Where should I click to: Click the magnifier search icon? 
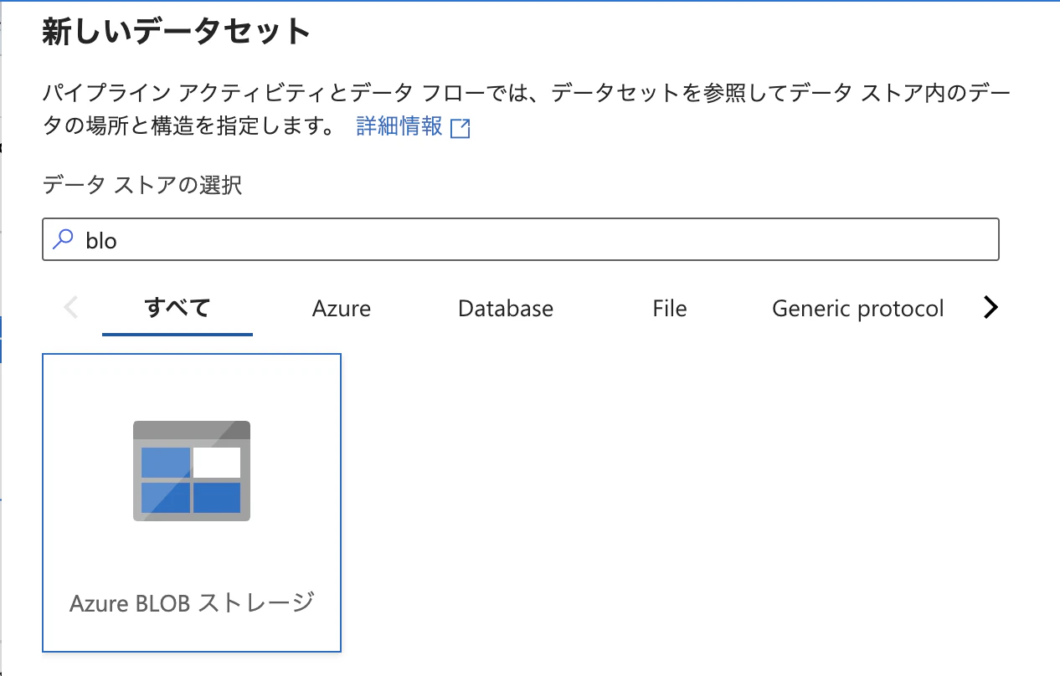pos(64,240)
